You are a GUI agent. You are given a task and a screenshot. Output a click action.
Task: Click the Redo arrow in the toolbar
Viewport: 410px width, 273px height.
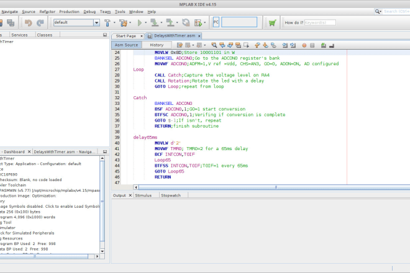[40, 23]
